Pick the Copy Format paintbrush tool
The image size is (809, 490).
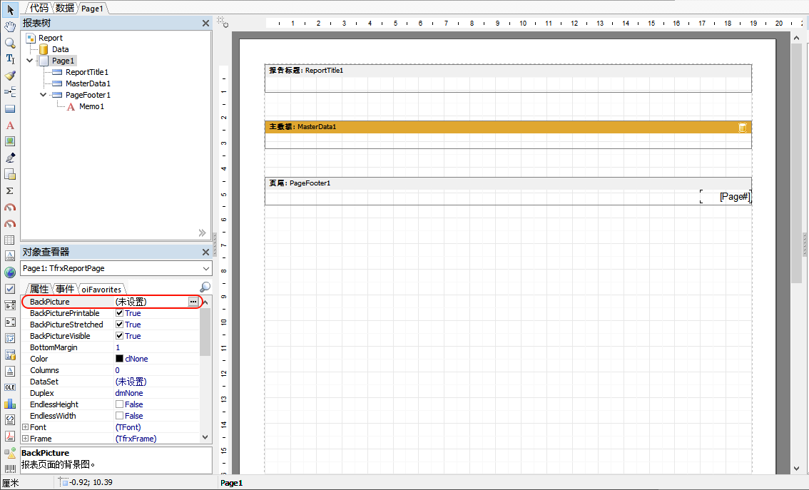(x=10, y=76)
